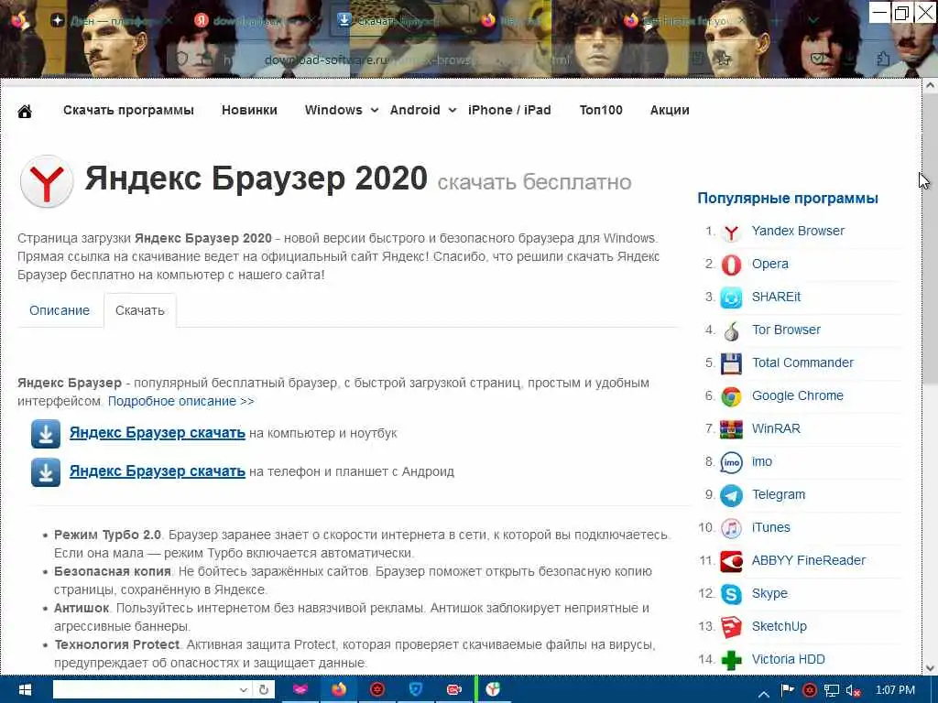Click the Tor Browser onion icon
Screen dimensions: 938x703
pos(731,330)
